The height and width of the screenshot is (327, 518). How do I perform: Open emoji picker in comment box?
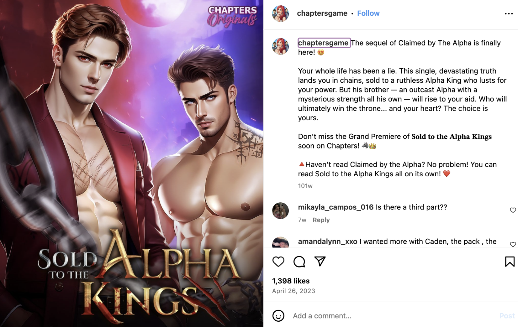pyautogui.click(x=278, y=316)
